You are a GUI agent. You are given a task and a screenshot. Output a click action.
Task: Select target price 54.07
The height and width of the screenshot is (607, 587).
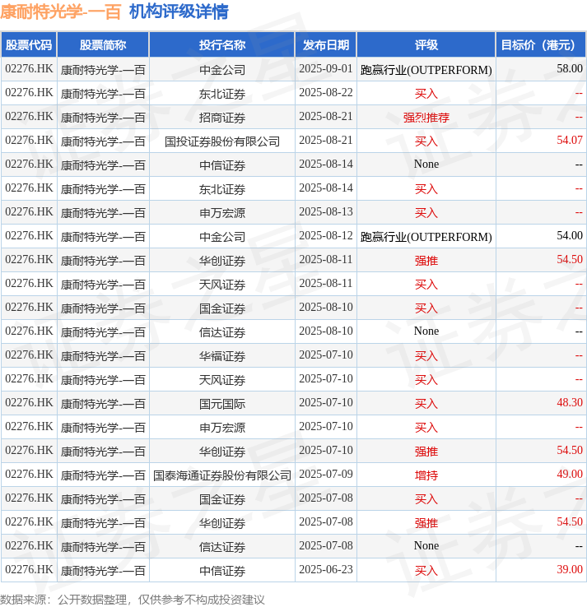click(570, 141)
